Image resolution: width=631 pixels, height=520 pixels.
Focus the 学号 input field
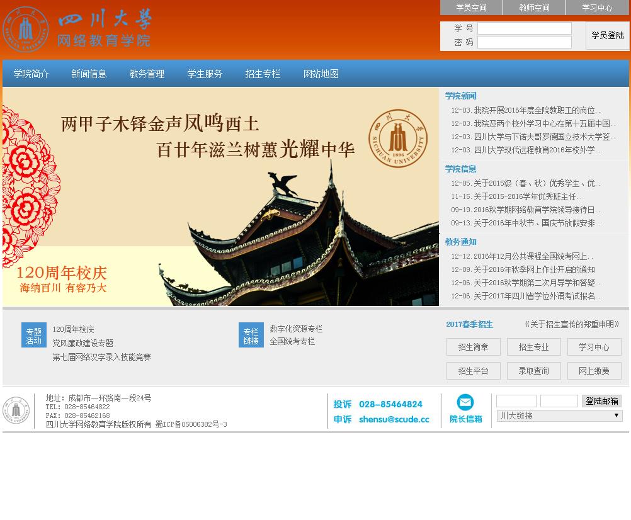pyautogui.click(x=525, y=28)
